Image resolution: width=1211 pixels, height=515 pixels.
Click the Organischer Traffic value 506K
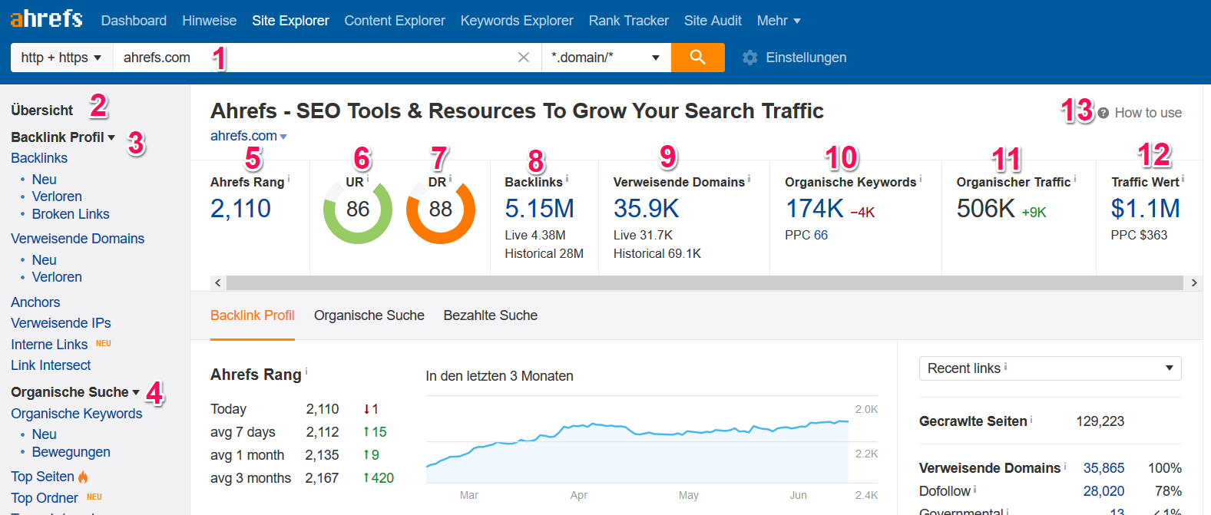[986, 209]
